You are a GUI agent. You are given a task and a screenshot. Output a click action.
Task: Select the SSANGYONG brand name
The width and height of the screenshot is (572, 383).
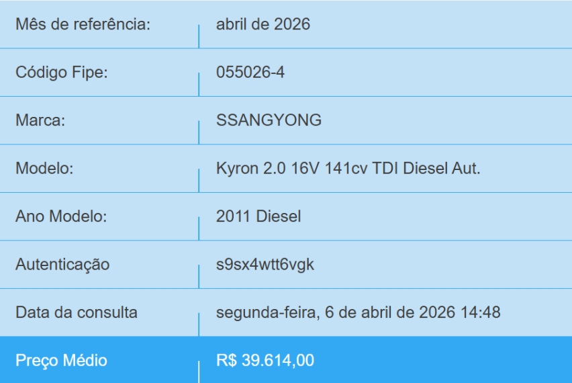pyautogui.click(x=269, y=121)
